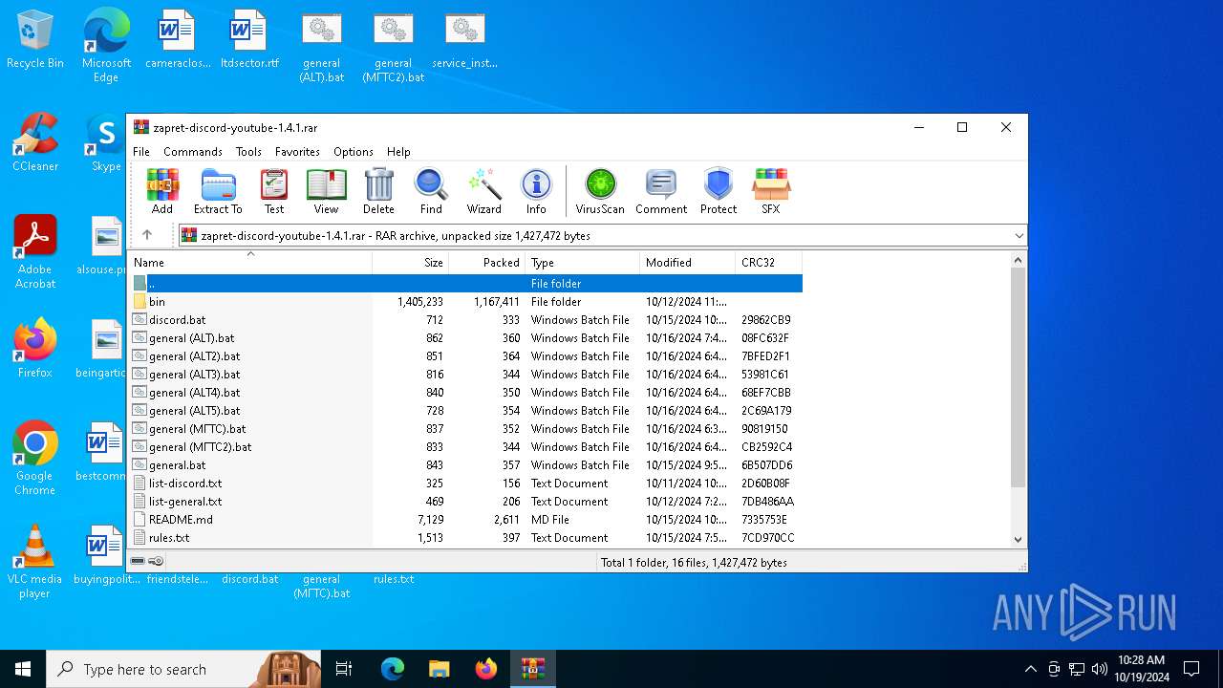Select list-general.txt in the list

click(465, 501)
